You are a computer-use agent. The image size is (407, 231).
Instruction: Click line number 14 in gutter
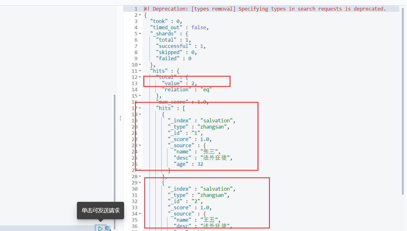[134, 89]
